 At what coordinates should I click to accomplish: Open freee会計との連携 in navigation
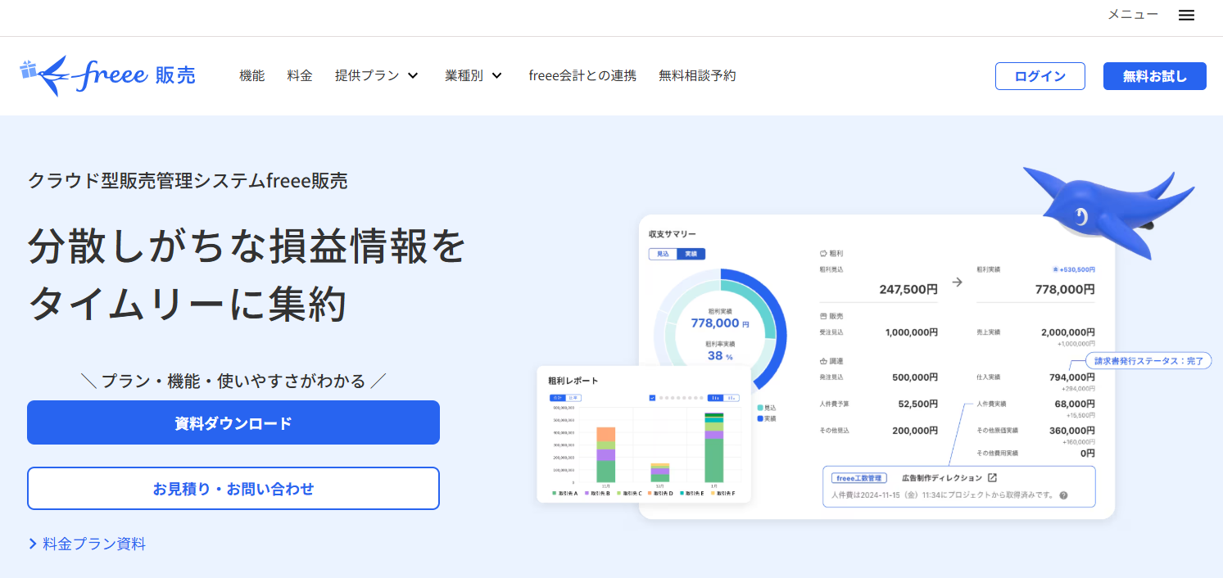pos(582,75)
